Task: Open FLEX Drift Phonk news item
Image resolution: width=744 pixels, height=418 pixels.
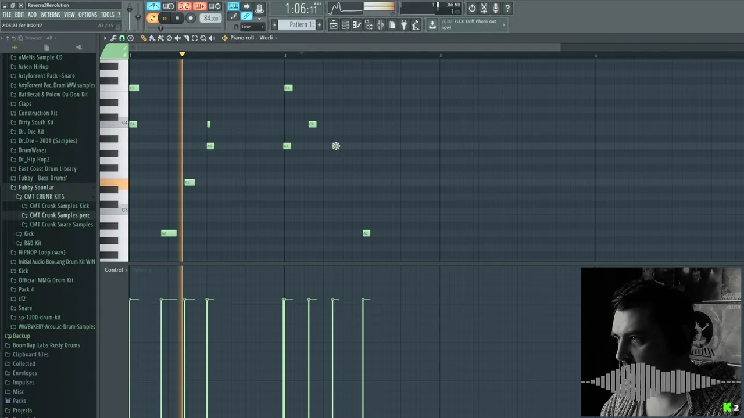Action: coord(473,24)
